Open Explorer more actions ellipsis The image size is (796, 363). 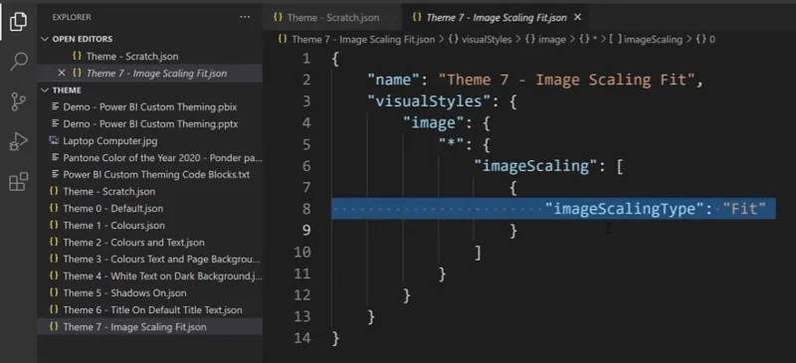click(x=245, y=17)
